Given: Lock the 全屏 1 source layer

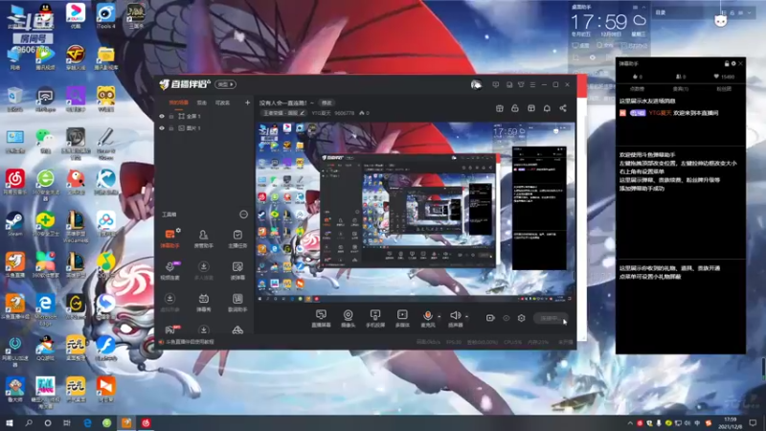Looking at the screenshot, I should pos(171,116).
